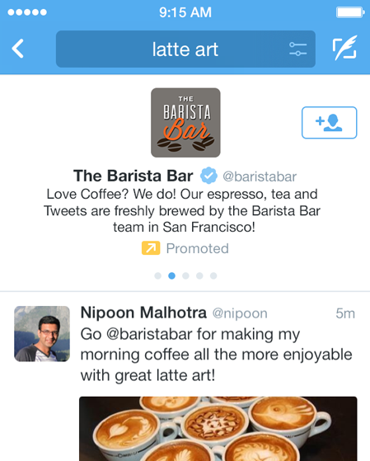Image resolution: width=370 pixels, height=461 pixels.
Task: Open @baristabar handle in promoted card
Action: tap(260, 176)
